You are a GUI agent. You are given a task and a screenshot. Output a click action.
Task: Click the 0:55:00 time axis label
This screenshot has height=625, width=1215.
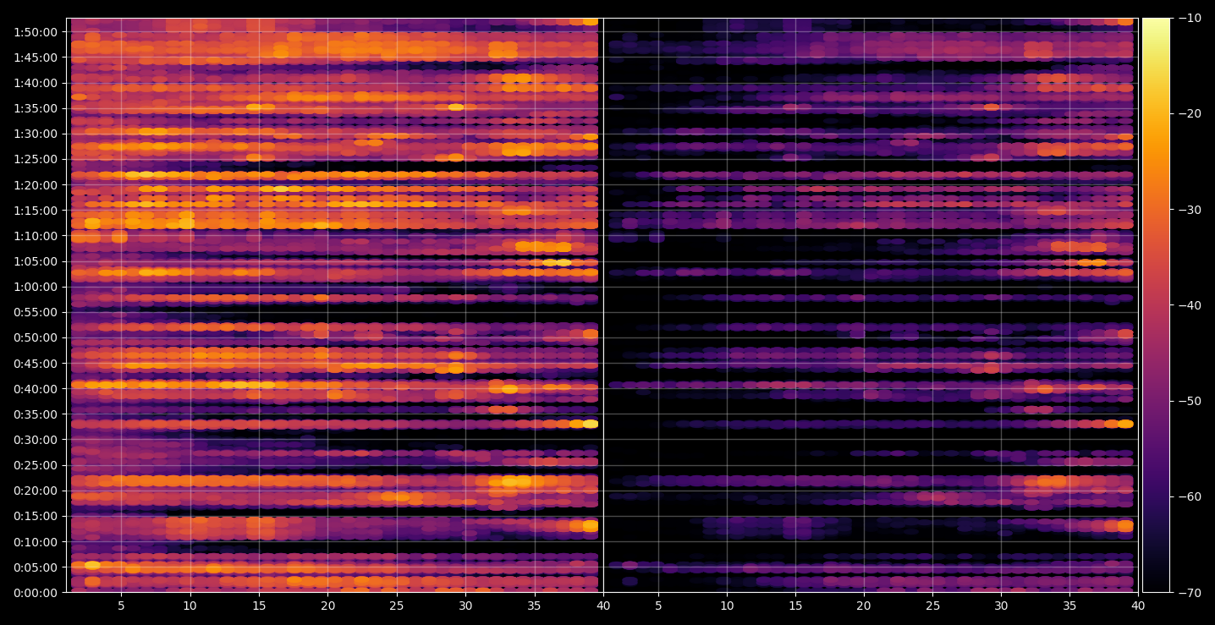tap(36, 312)
